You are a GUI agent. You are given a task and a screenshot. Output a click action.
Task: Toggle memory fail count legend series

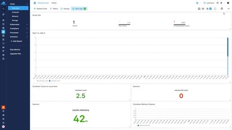[x=144, y=125]
